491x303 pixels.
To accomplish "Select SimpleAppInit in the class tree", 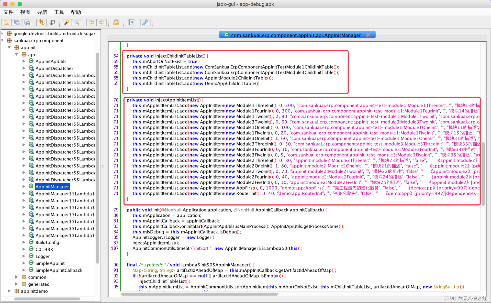I will click(50, 263).
